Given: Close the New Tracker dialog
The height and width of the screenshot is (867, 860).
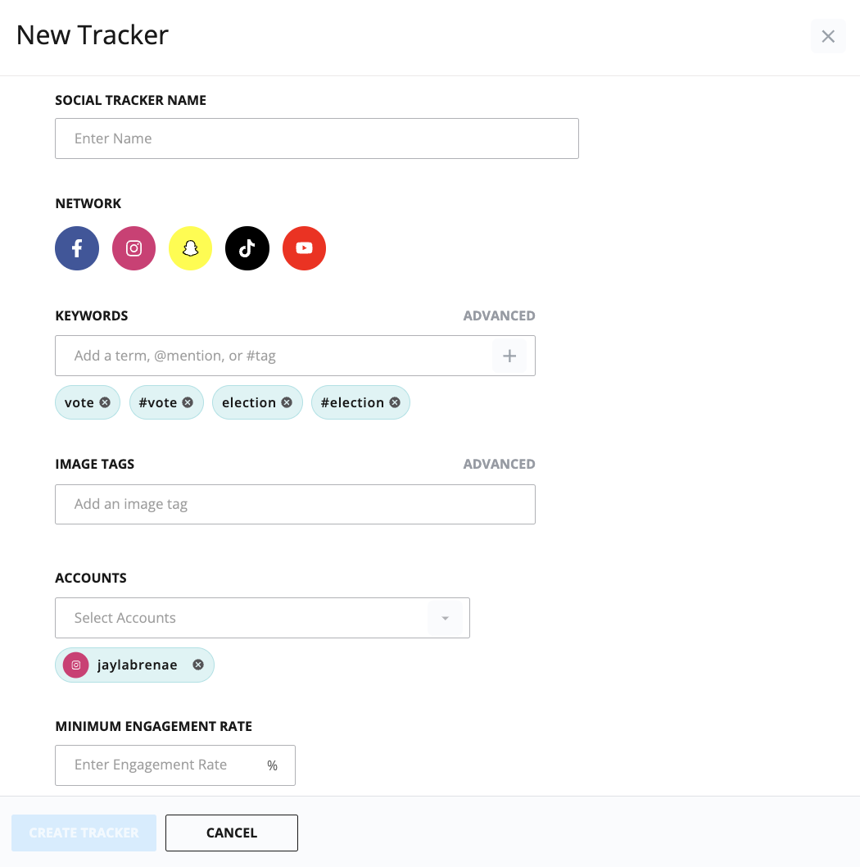Looking at the screenshot, I should pos(828,37).
